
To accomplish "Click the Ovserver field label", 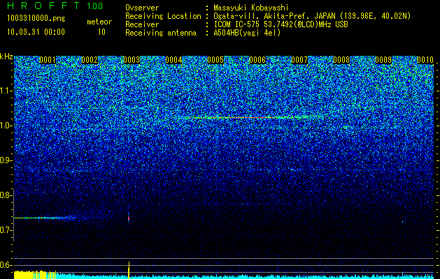I will (x=142, y=8).
